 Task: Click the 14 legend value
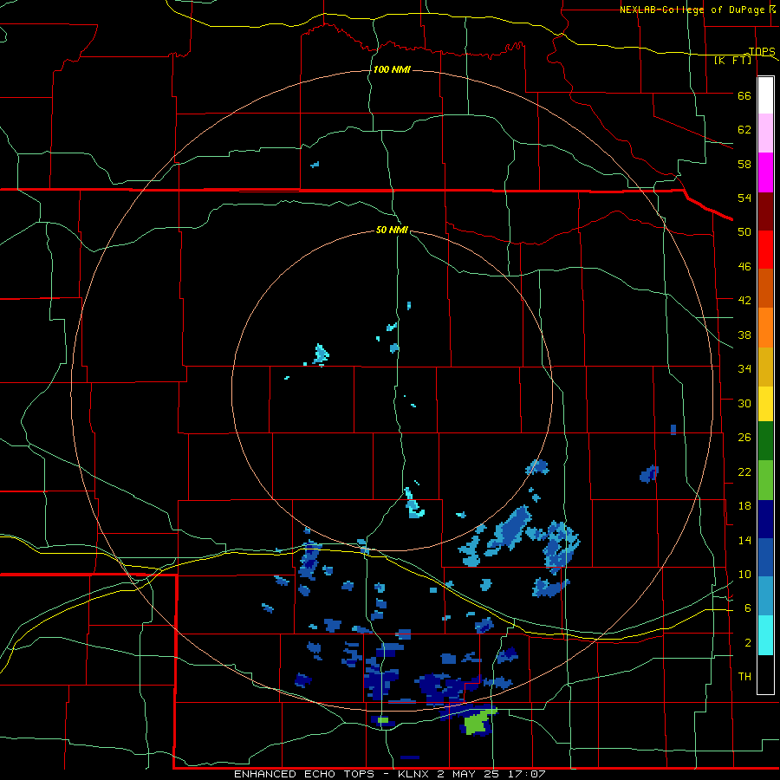tap(744, 540)
